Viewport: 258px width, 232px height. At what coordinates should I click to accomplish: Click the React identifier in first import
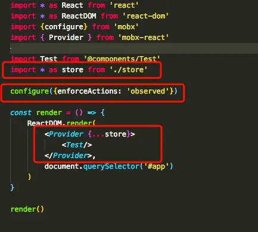72,5
